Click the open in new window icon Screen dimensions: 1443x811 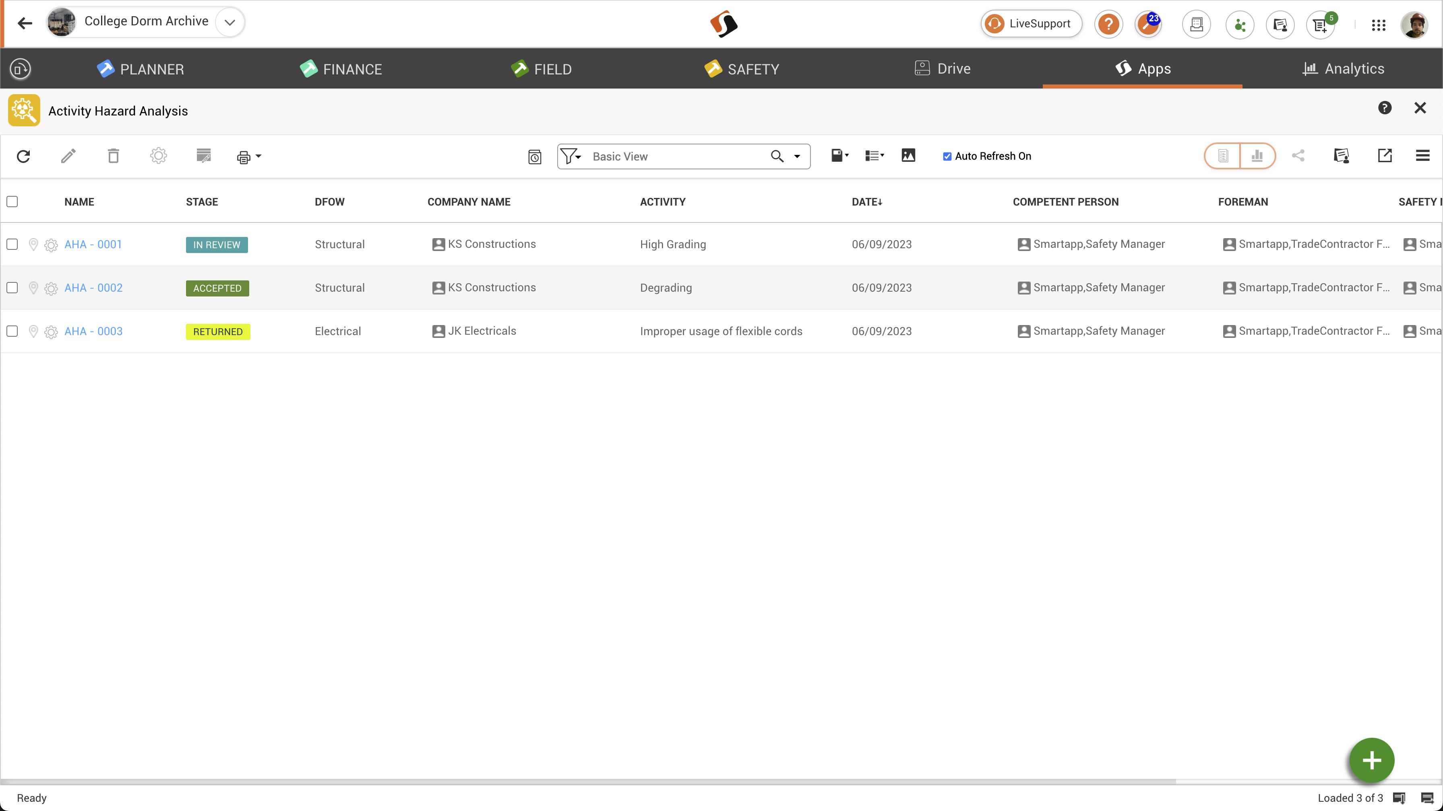[1385, 156]
